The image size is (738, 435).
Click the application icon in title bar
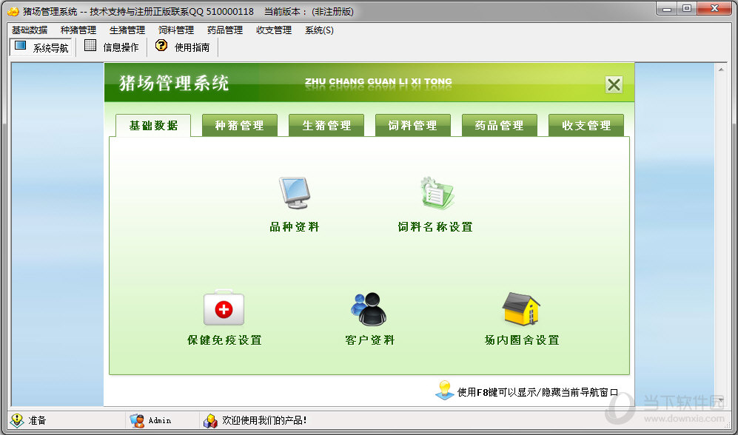coord(13,11)
